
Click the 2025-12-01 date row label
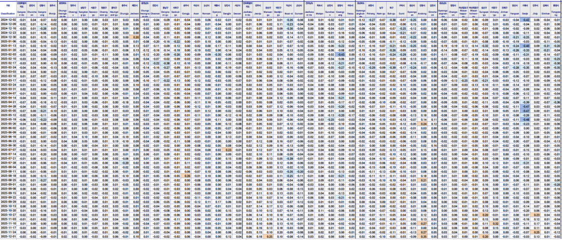(8, 236)
